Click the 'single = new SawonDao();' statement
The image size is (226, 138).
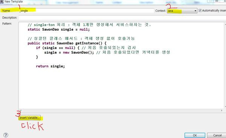(69, 52)
